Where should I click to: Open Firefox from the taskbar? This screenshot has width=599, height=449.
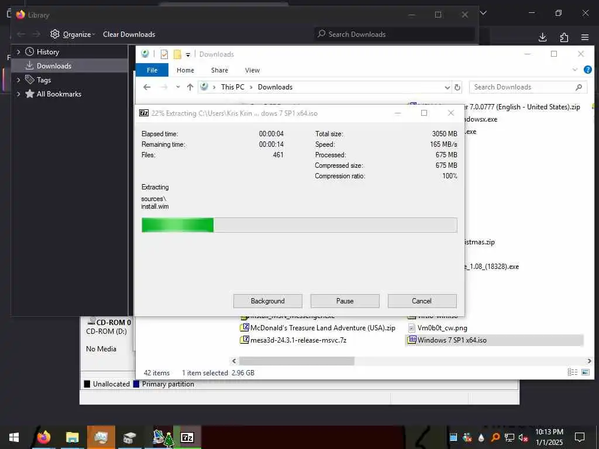coord(43,437)
